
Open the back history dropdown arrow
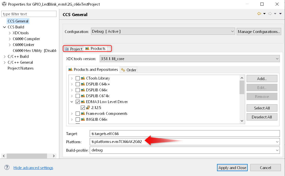click(265, 14)
